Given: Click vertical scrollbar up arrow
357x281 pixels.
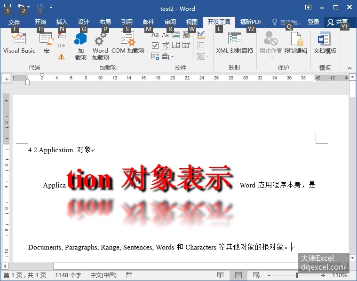Looking at the screenshot, I should [352, 77].
